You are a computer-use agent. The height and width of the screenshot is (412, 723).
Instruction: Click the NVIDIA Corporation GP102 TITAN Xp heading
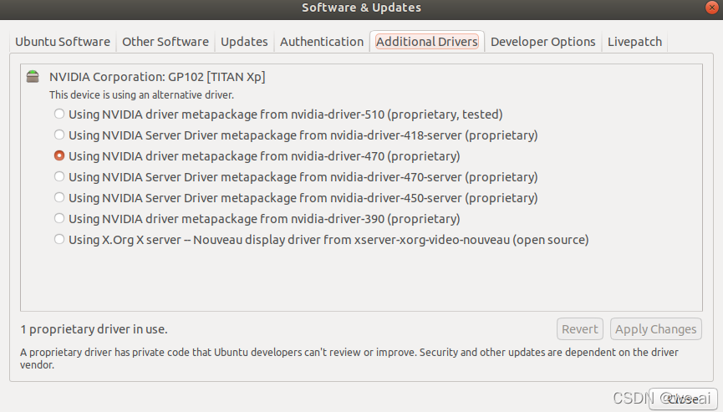click(157, 77)
